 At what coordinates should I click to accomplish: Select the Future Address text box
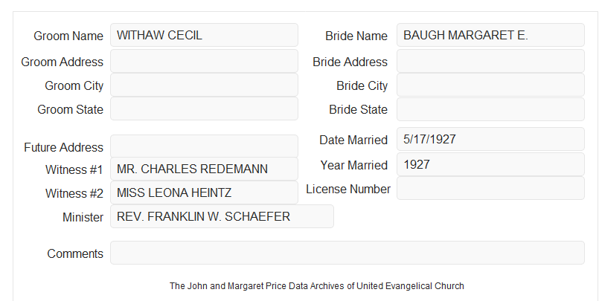coord(204,146)
